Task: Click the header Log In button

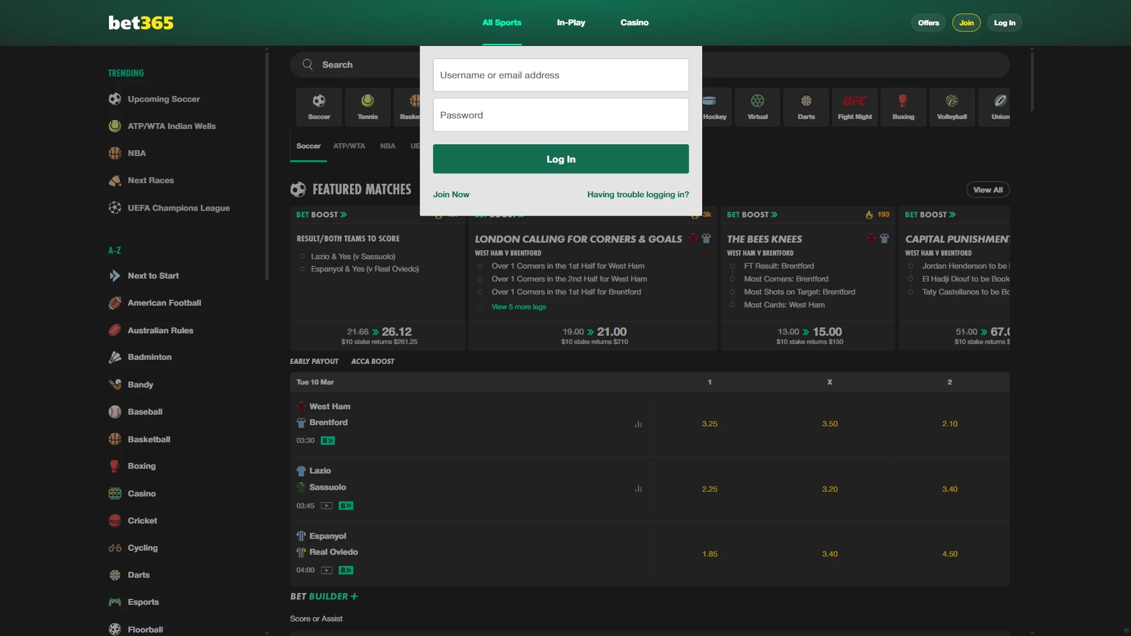Action: coord(1004,23)
